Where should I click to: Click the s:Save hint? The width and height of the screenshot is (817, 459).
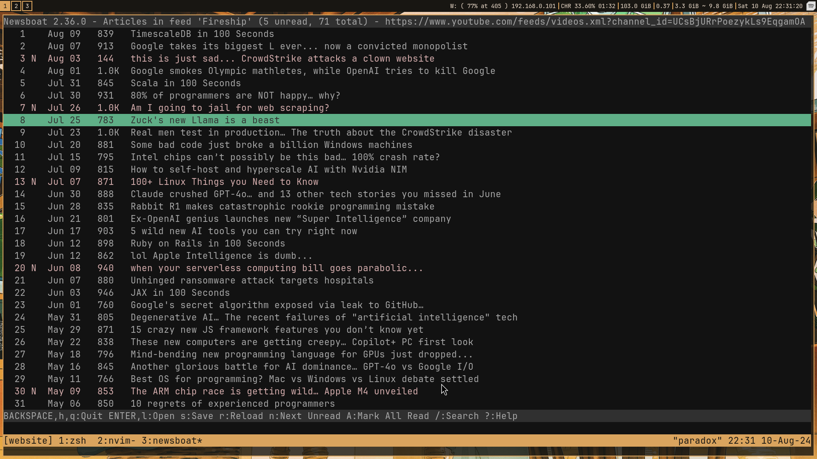coord(197,416)
